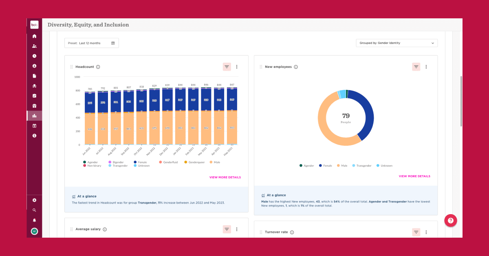Image resolution: width=489 pixels, height=256 pixels.
Task: Open the Tasks clipboard icon in sidebar
Action: 34,95
